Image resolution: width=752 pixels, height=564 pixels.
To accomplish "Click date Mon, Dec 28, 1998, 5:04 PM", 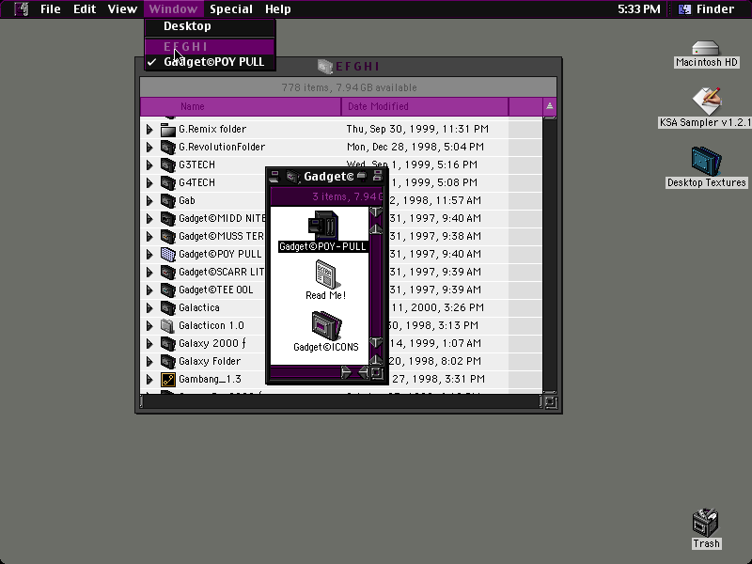I will [415, 147].
